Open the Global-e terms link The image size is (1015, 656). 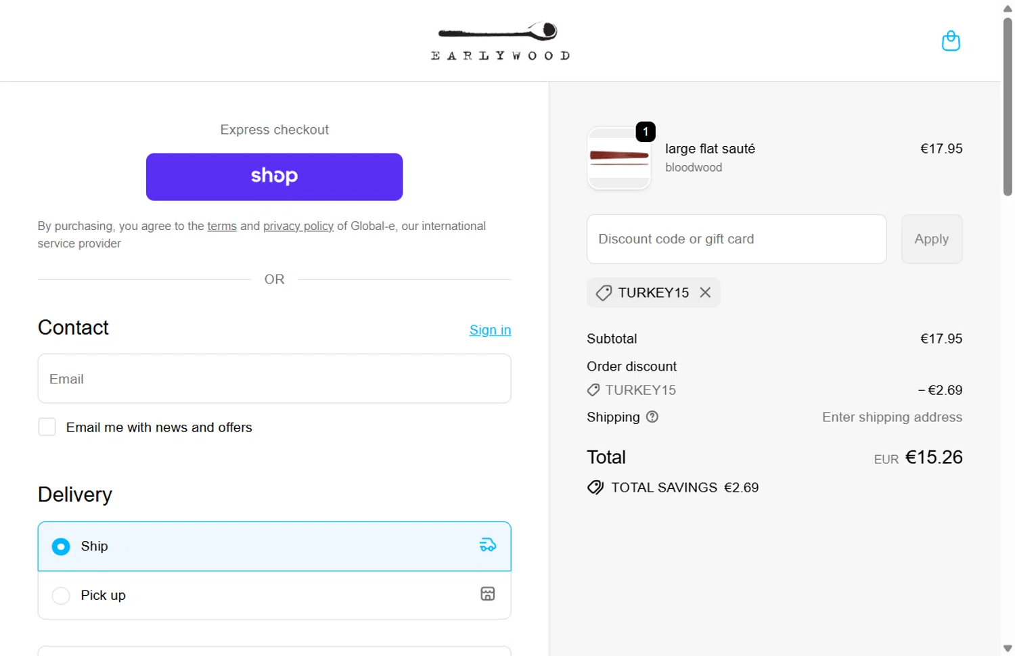tap(222, 226)
